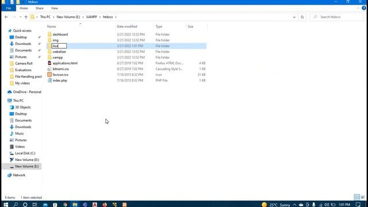Screen dimensions: 368x207
Task: Click This PC in address bar
Action: pyautogui.click(x=45, y=17)
